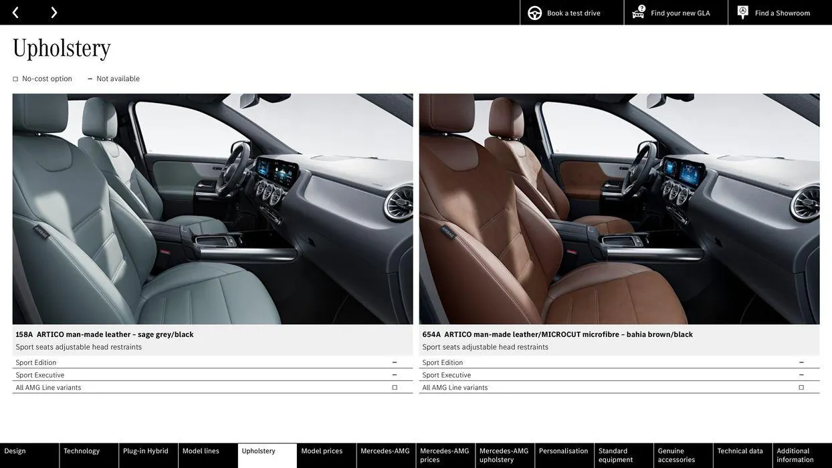The image size is (832, 468).
Task: Open the Technology section
Action: pyautogui.click(x=82, y=453)
